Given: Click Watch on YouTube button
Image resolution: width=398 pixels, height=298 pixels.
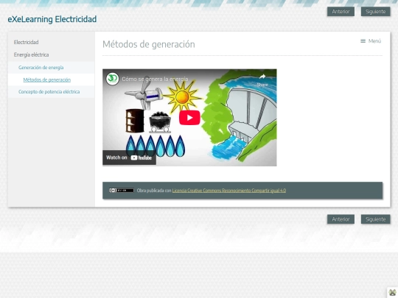Looking at the screenshot, I should point(129,157).
